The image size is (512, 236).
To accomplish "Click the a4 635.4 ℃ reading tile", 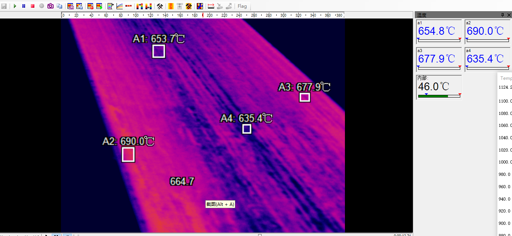I will pos(488,59).
